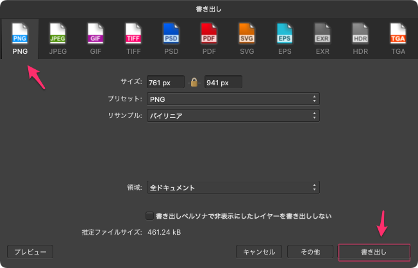Choose the TGA format icon
This screenshot has height=268, width=418.
[397, 38]
